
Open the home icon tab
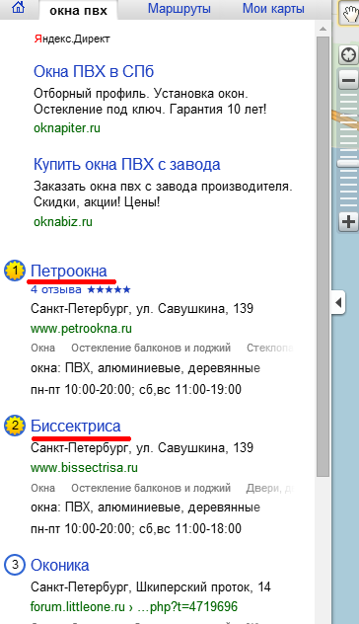pos(19,8)
